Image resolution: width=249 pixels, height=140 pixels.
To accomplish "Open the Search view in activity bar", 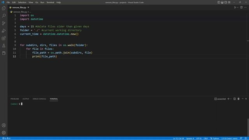I will (x=4, y=16).
